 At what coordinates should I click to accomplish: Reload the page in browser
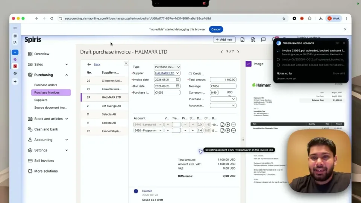[52, 18]
